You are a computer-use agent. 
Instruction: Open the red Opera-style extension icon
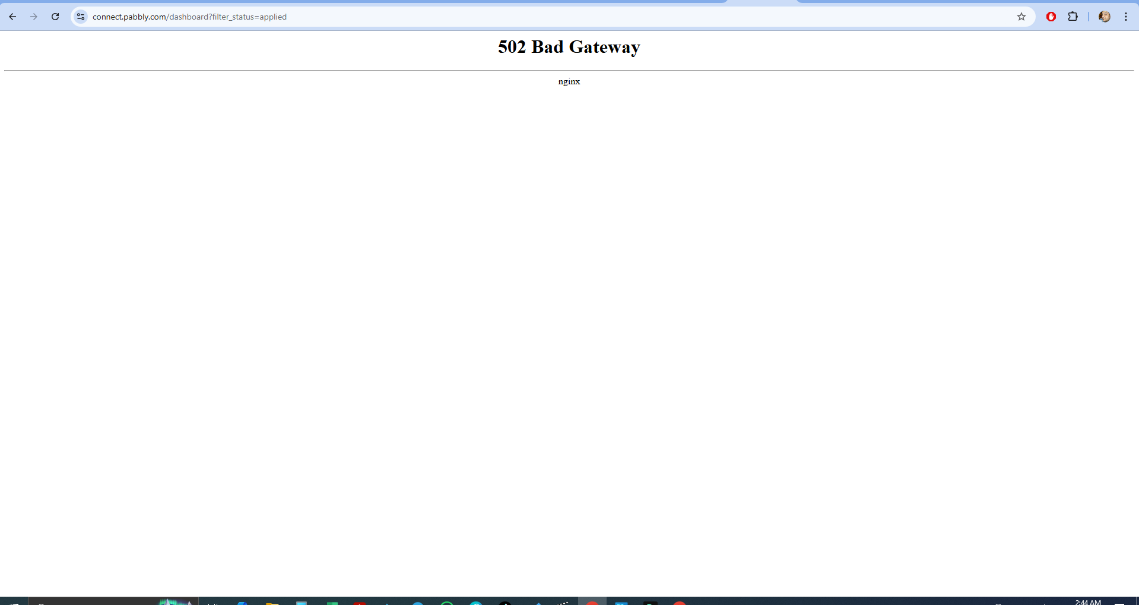pyautogui.click(x=1051, y=17)
